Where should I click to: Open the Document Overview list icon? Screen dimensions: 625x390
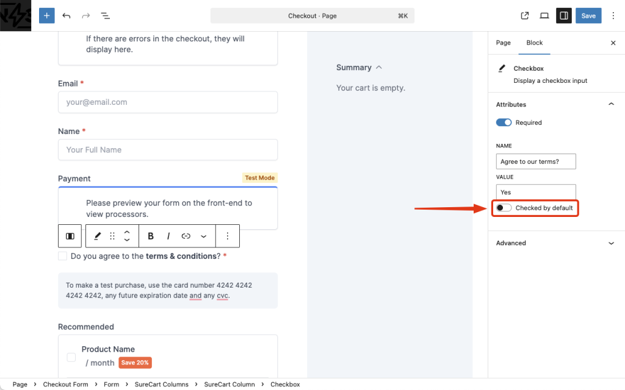tap(105, 15)
